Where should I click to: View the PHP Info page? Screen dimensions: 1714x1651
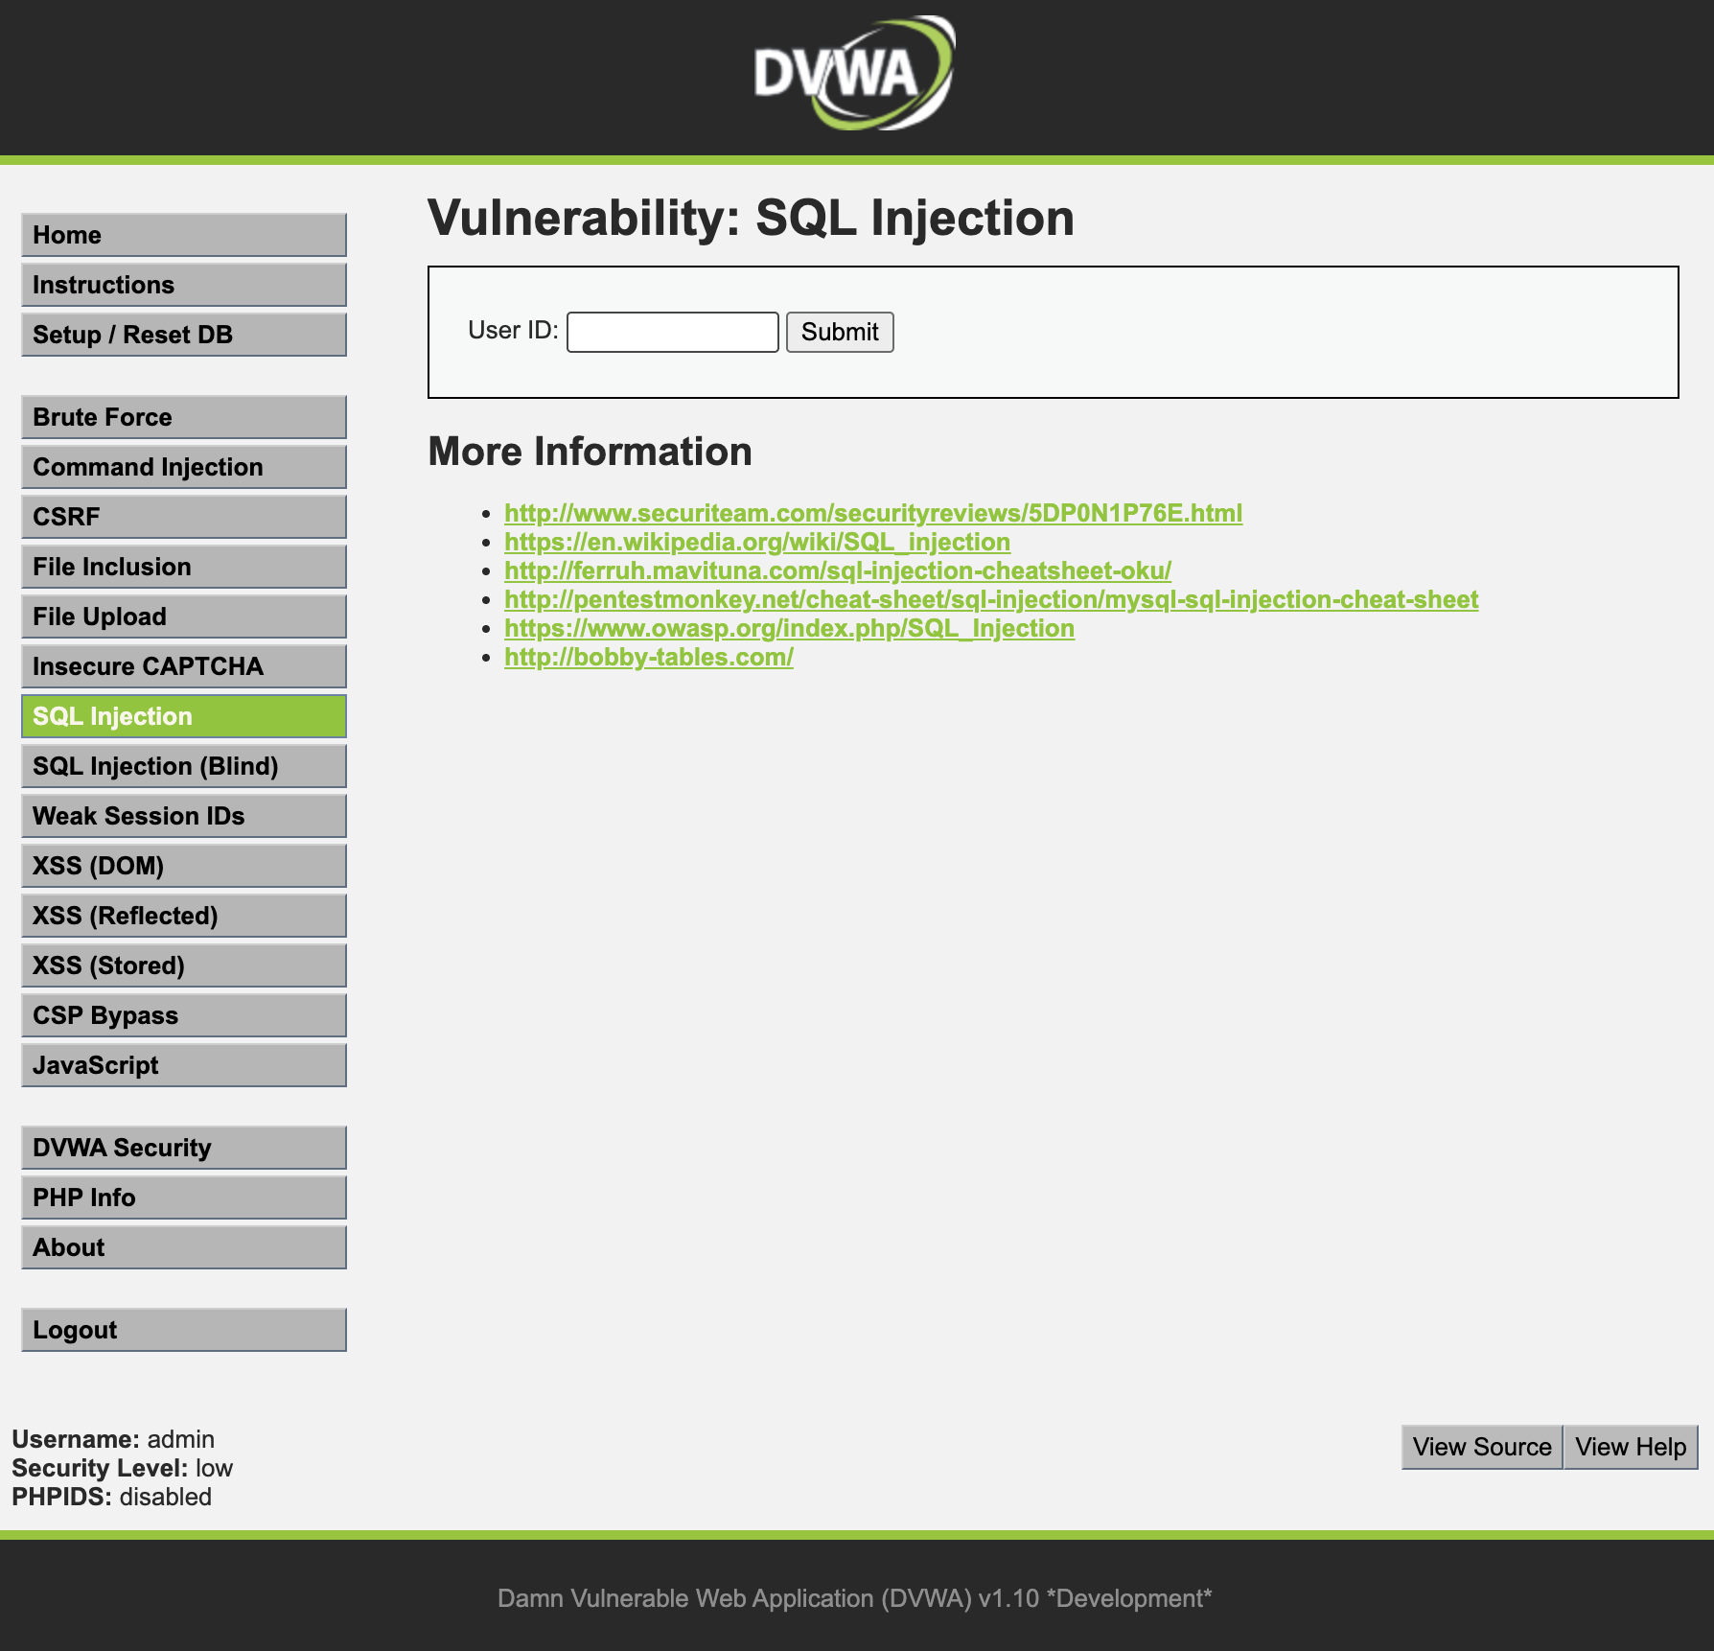coord(184,1198)
